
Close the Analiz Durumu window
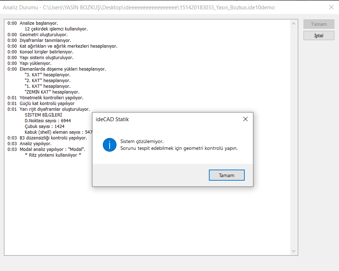click(331, 8)
